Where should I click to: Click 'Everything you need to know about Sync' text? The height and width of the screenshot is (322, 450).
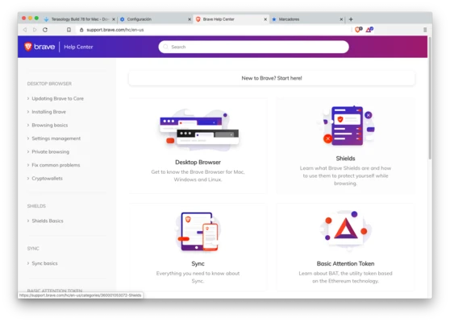point(198,277)
